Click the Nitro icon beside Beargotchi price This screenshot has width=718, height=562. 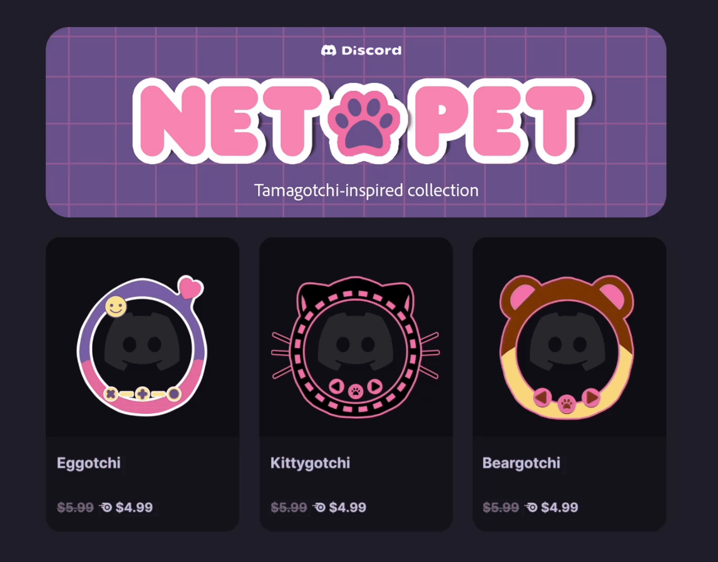[531, 507]
